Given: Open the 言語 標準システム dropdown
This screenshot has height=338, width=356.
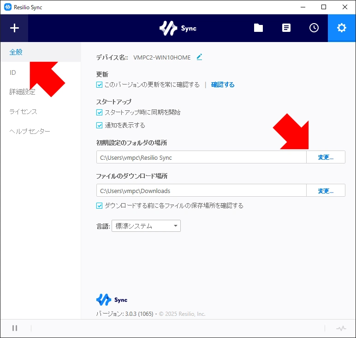Looking at the screenshot, I should (x=146, y=226).
